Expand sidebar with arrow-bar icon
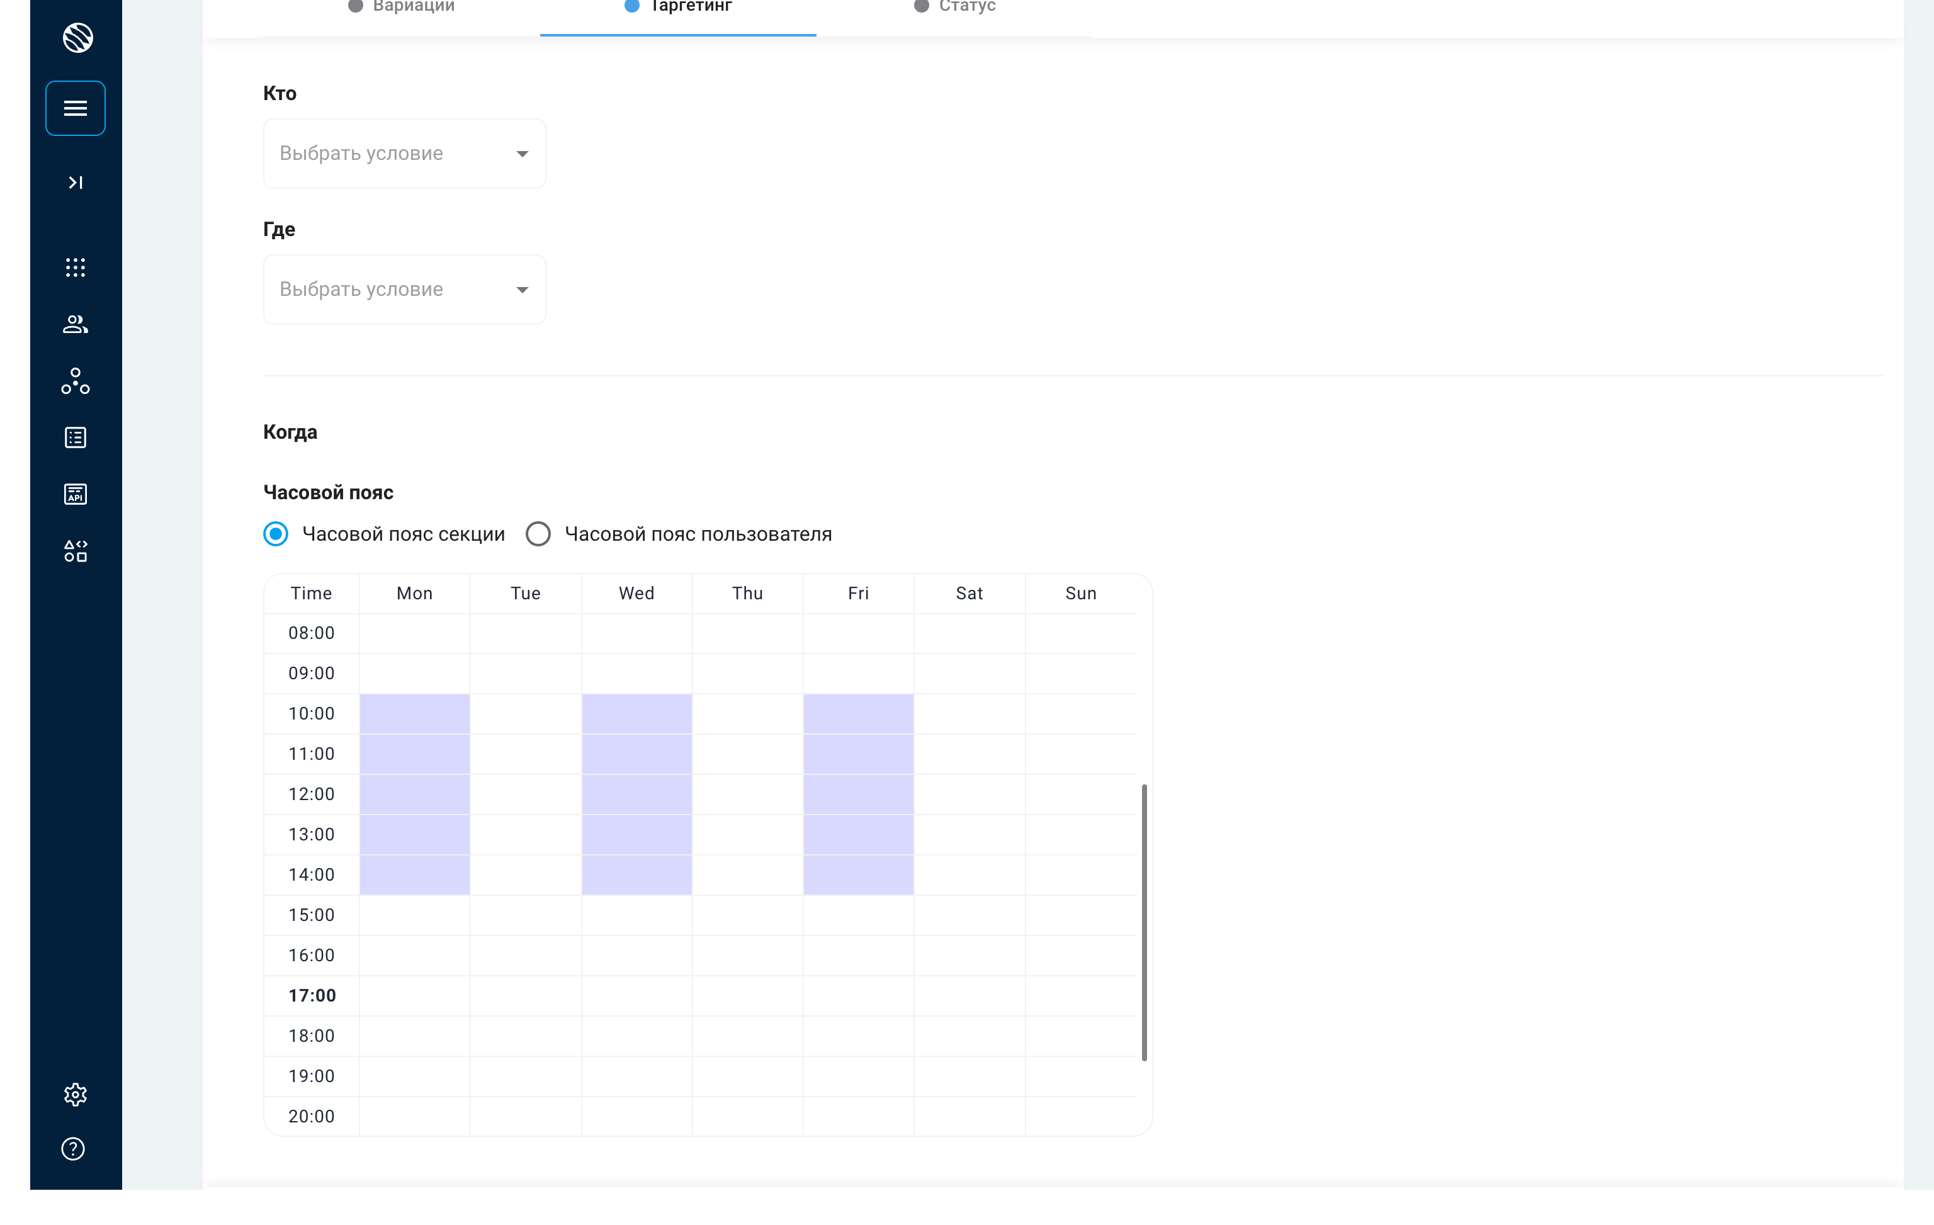Viewport: 1934px width, 1225px height. (x=76, y=183)
